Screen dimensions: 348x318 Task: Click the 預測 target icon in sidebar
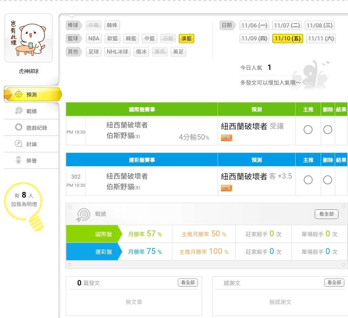[18, 94]
